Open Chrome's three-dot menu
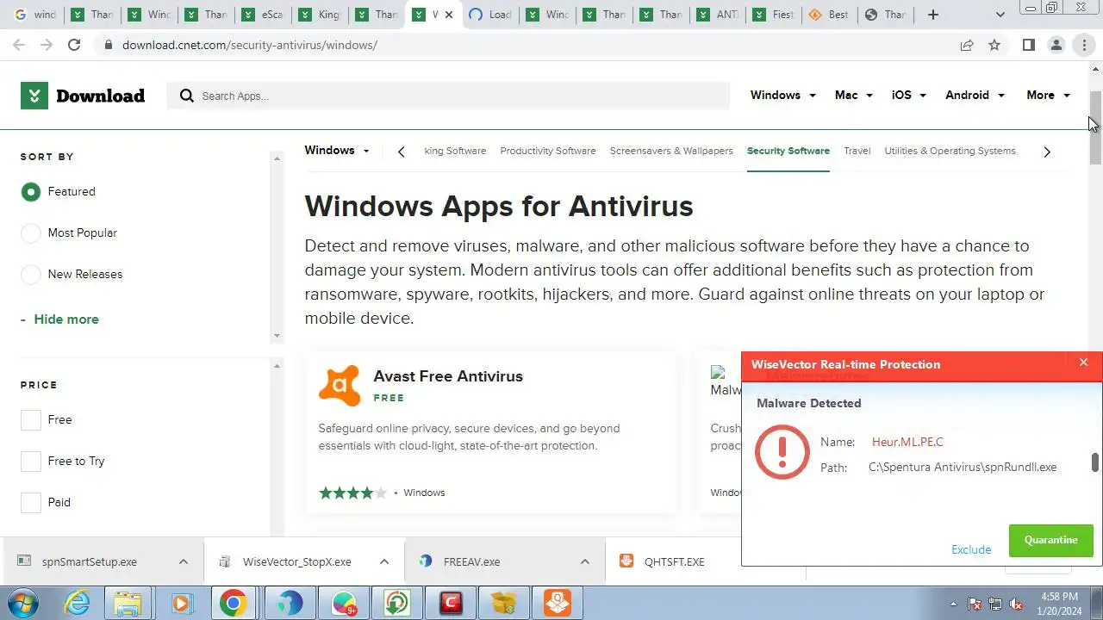Screen dimensions: 1103x620 click(1084, 45)
